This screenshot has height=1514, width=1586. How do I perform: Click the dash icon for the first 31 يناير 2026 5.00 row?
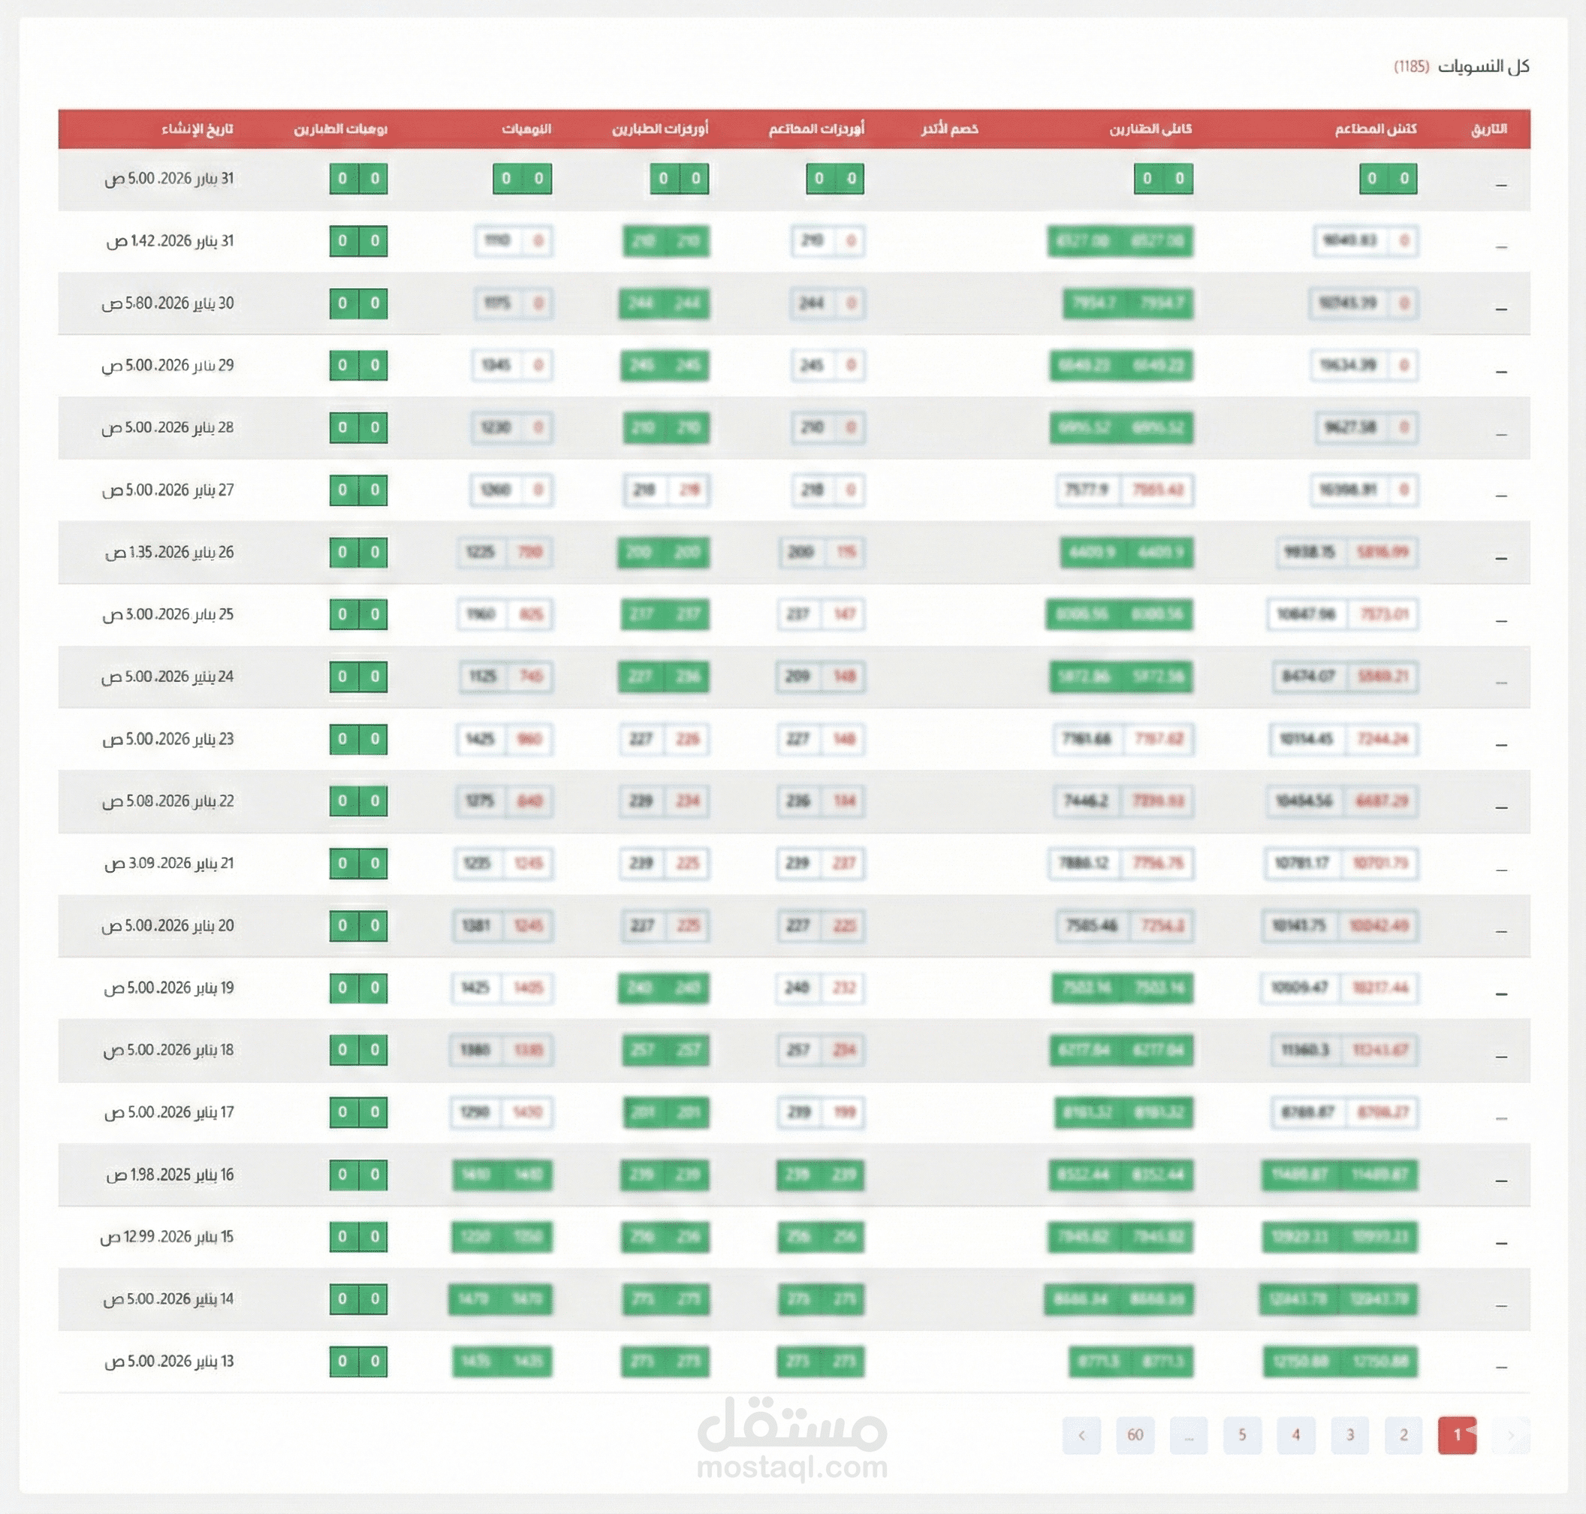tap(1500, 185)
